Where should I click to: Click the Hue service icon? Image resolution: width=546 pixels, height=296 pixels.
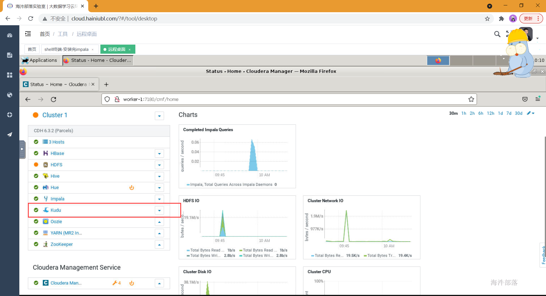(45, 187)
